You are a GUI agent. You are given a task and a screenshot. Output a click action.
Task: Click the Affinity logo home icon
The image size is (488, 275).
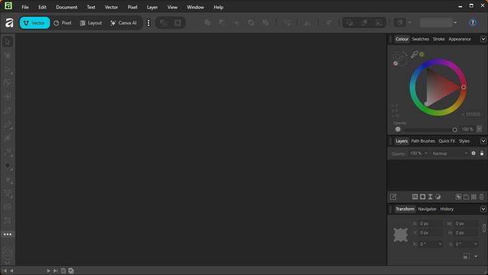click(x=9, y=23)
